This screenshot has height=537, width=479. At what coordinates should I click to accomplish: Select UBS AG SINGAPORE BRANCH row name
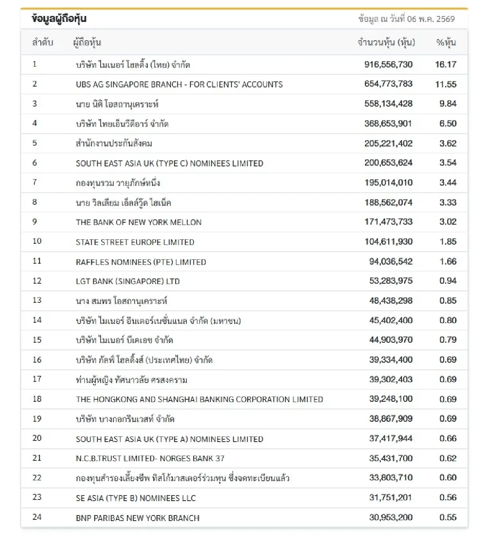click(x=179, y=84)
